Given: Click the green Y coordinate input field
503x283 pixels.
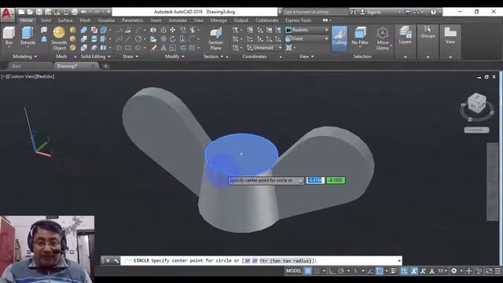Looking at the screenshot, I should 336,180.
